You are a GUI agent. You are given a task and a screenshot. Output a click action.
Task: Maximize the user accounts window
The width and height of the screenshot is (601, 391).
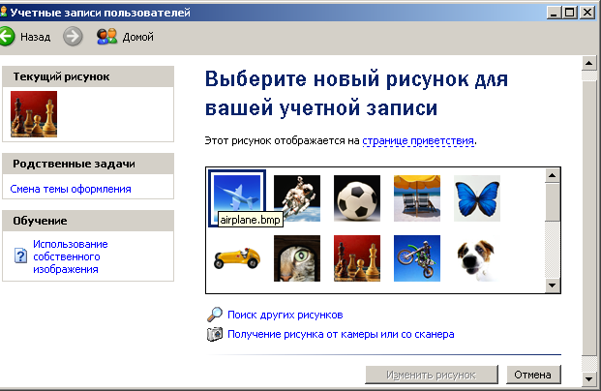coord(570,13)
